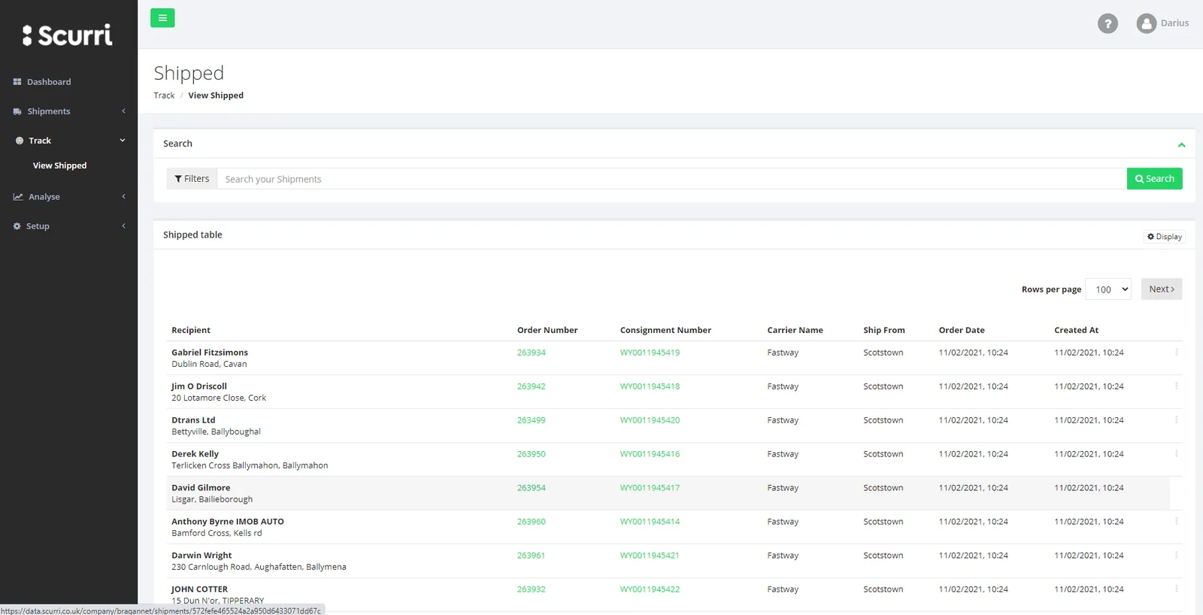
Task: Click the View Shipped breadcrumb
Action: click(216, 95)
